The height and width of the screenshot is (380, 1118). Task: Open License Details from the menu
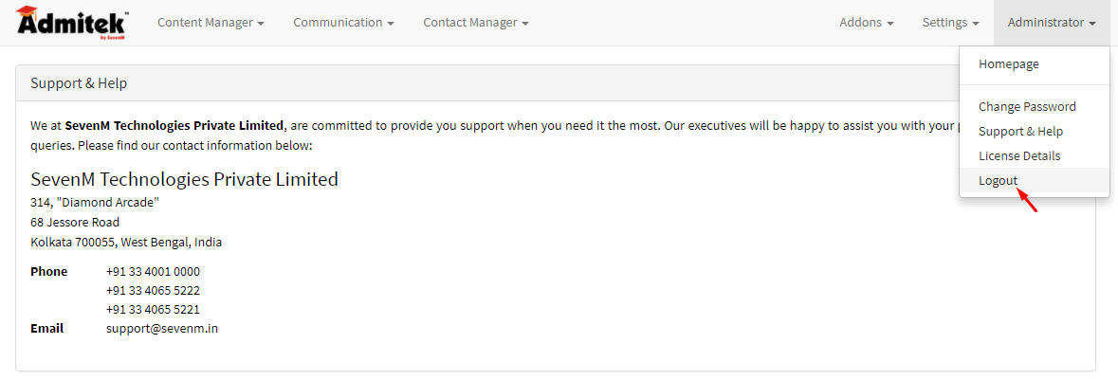pyautogui.click(x=1019, y=156)
